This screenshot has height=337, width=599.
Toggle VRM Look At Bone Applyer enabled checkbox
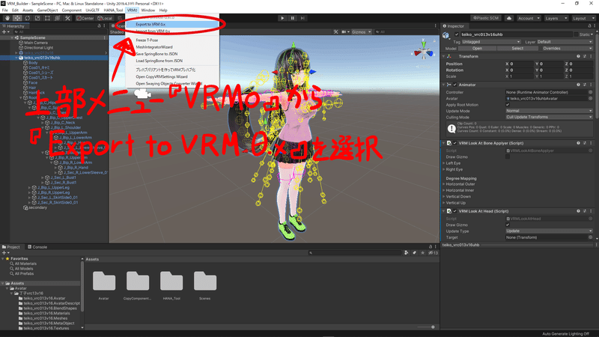tap(455, 143)
